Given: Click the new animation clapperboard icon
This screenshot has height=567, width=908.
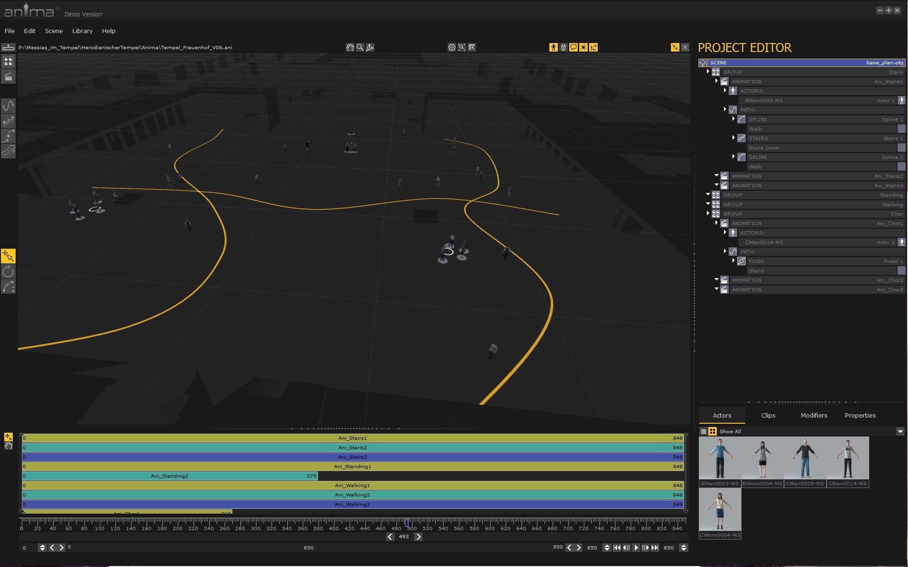Looking at the screenshot, I should tap(8, 77).
